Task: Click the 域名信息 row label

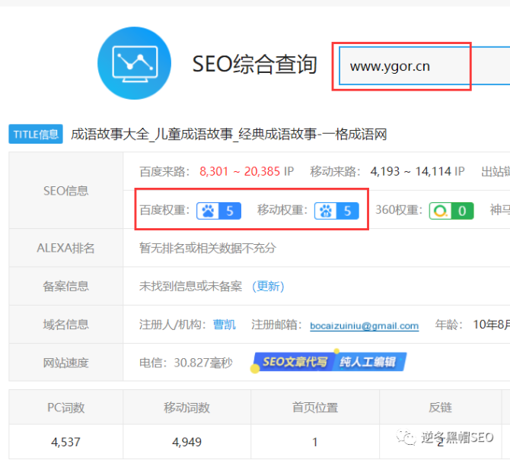Action: [x=66, y=325]
